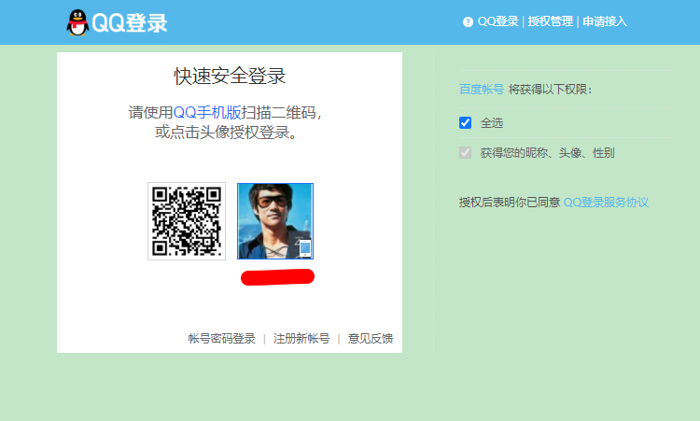Open 授权管理 in the header
The image size is (700, 421).
tap(550, 21)
